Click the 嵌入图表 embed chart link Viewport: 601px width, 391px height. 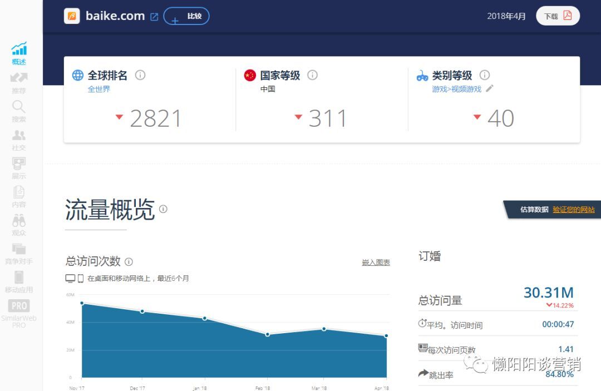(376, 263)
